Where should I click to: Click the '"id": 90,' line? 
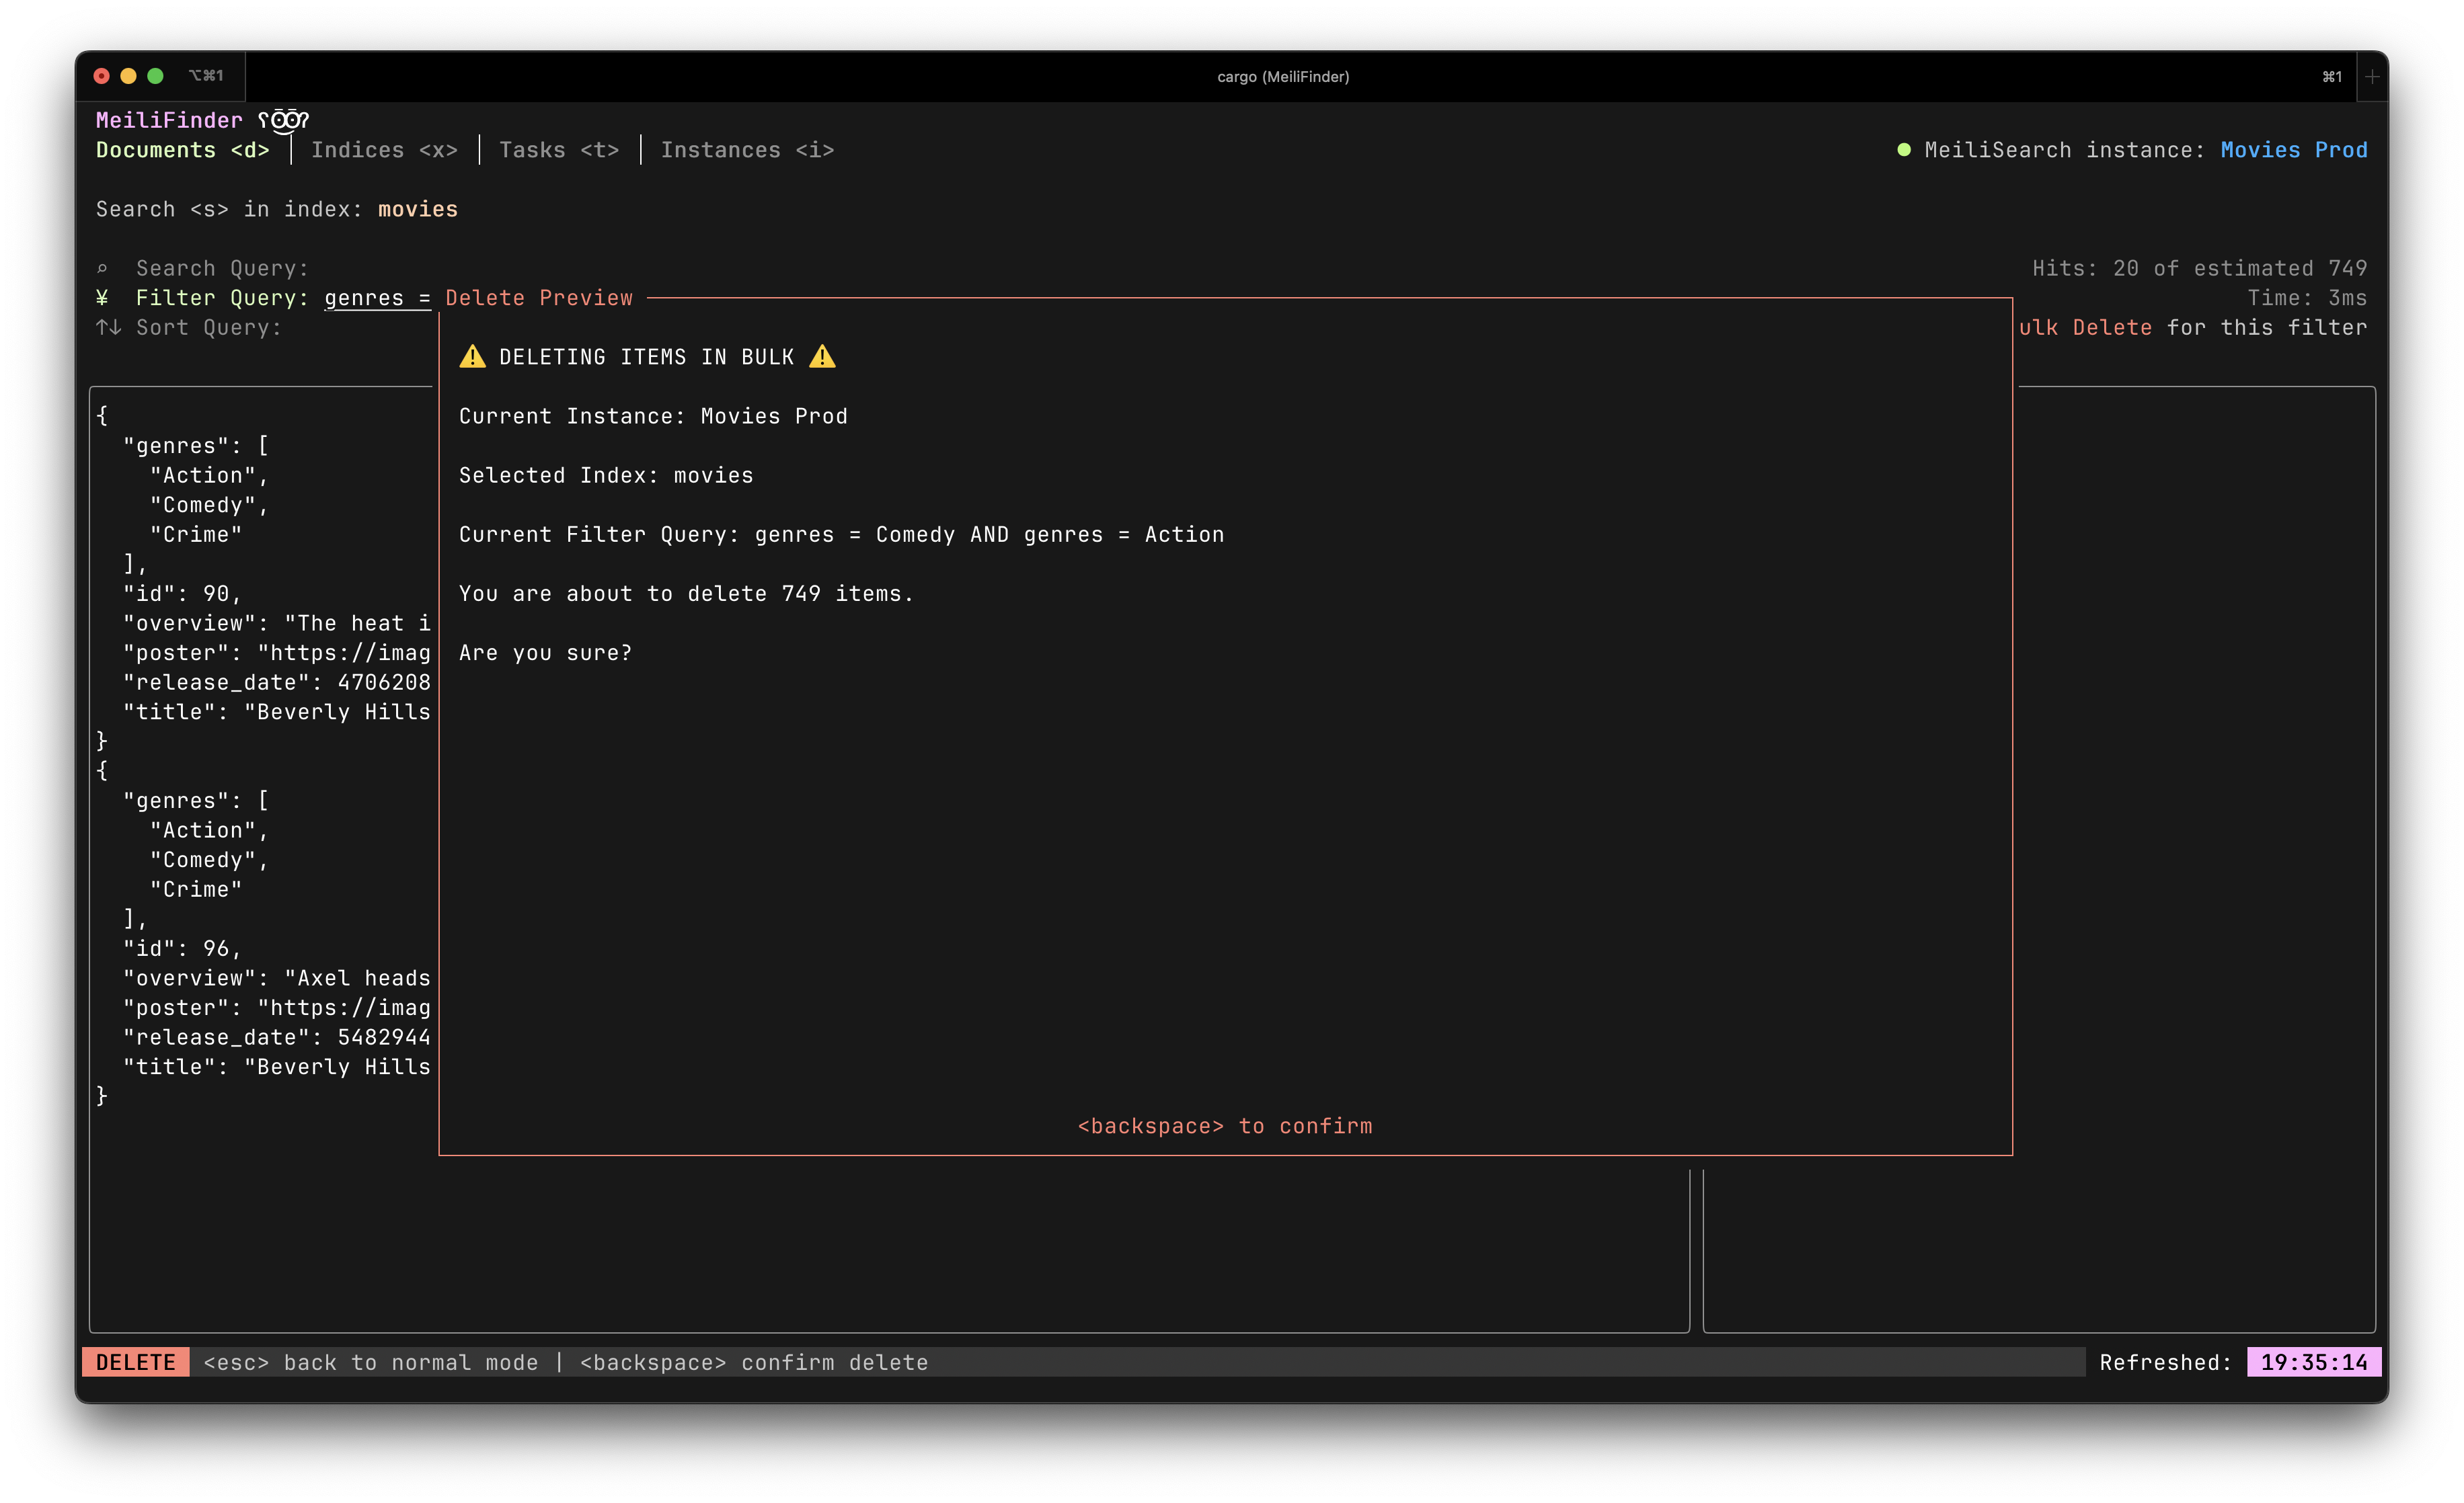click(x=182, y=594)
